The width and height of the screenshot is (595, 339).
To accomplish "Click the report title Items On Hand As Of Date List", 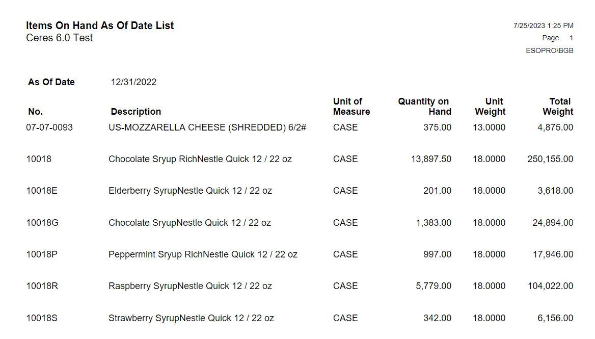I will click(x=100, y=25).
